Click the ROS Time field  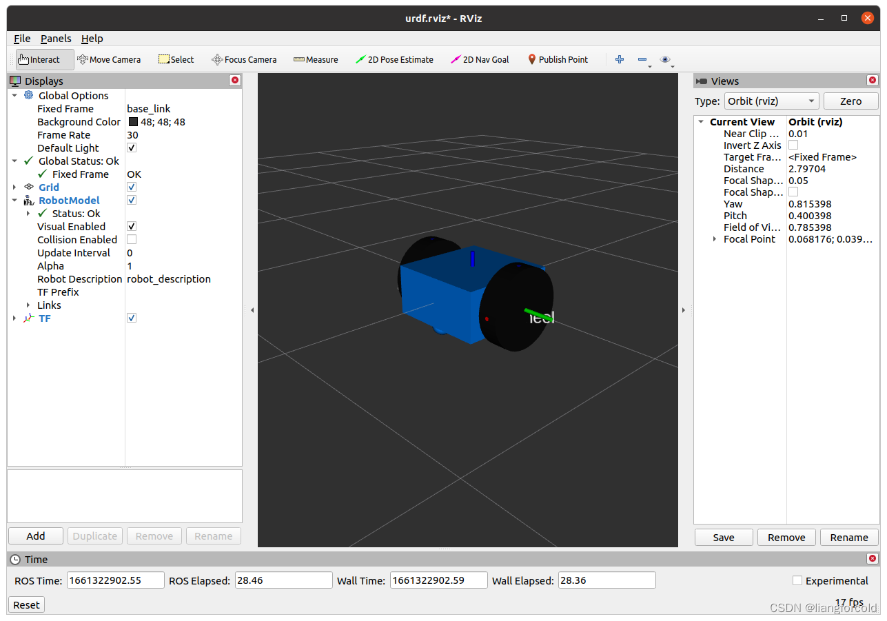(x=116, y=580)
